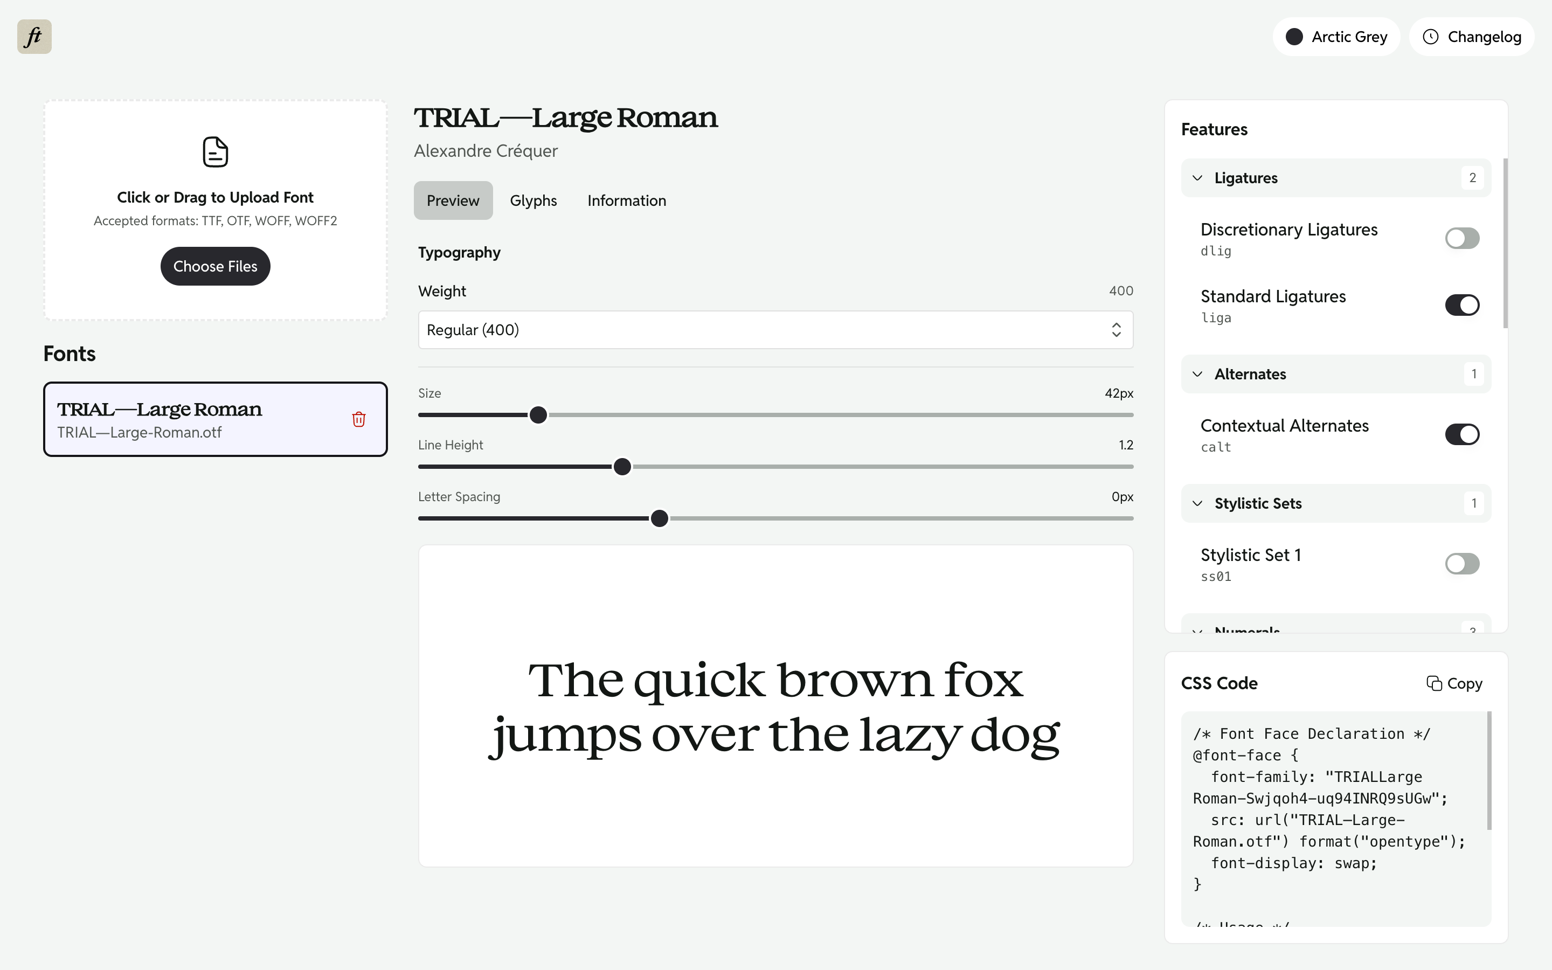Click the Arctic Grey color dot icon
Image resolution: width=1552 pixels, height=970 pixels.
1294,37
